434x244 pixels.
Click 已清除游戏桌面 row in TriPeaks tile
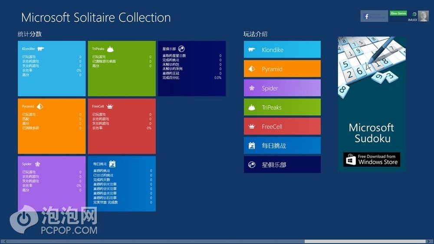click(122, 61)
